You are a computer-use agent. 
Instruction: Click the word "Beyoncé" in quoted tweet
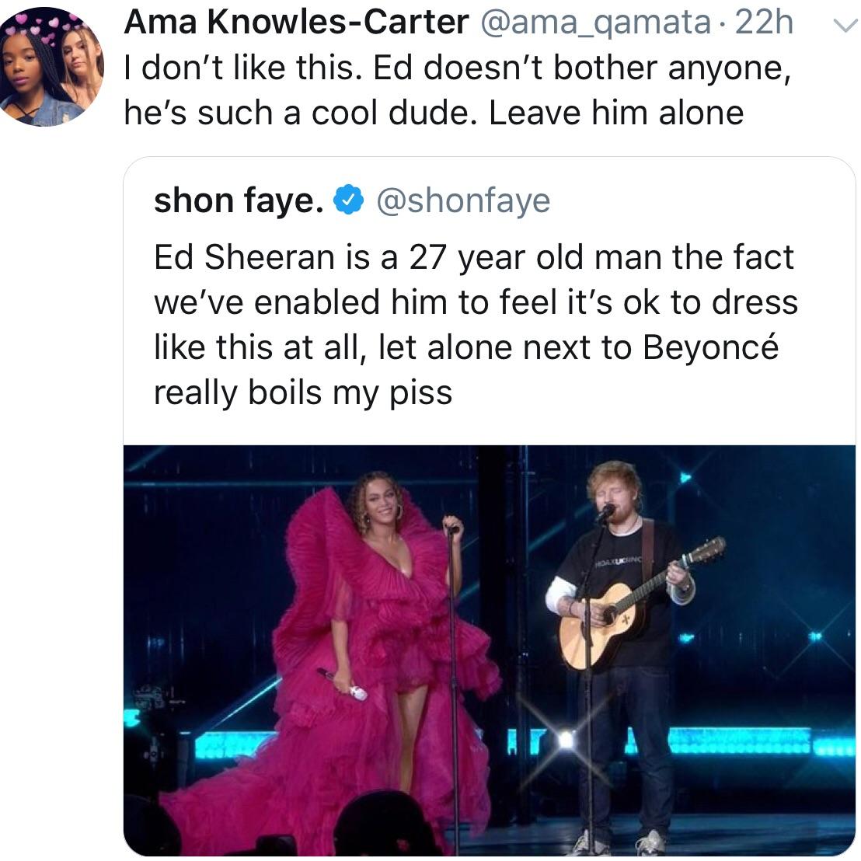tap(710, 347)
